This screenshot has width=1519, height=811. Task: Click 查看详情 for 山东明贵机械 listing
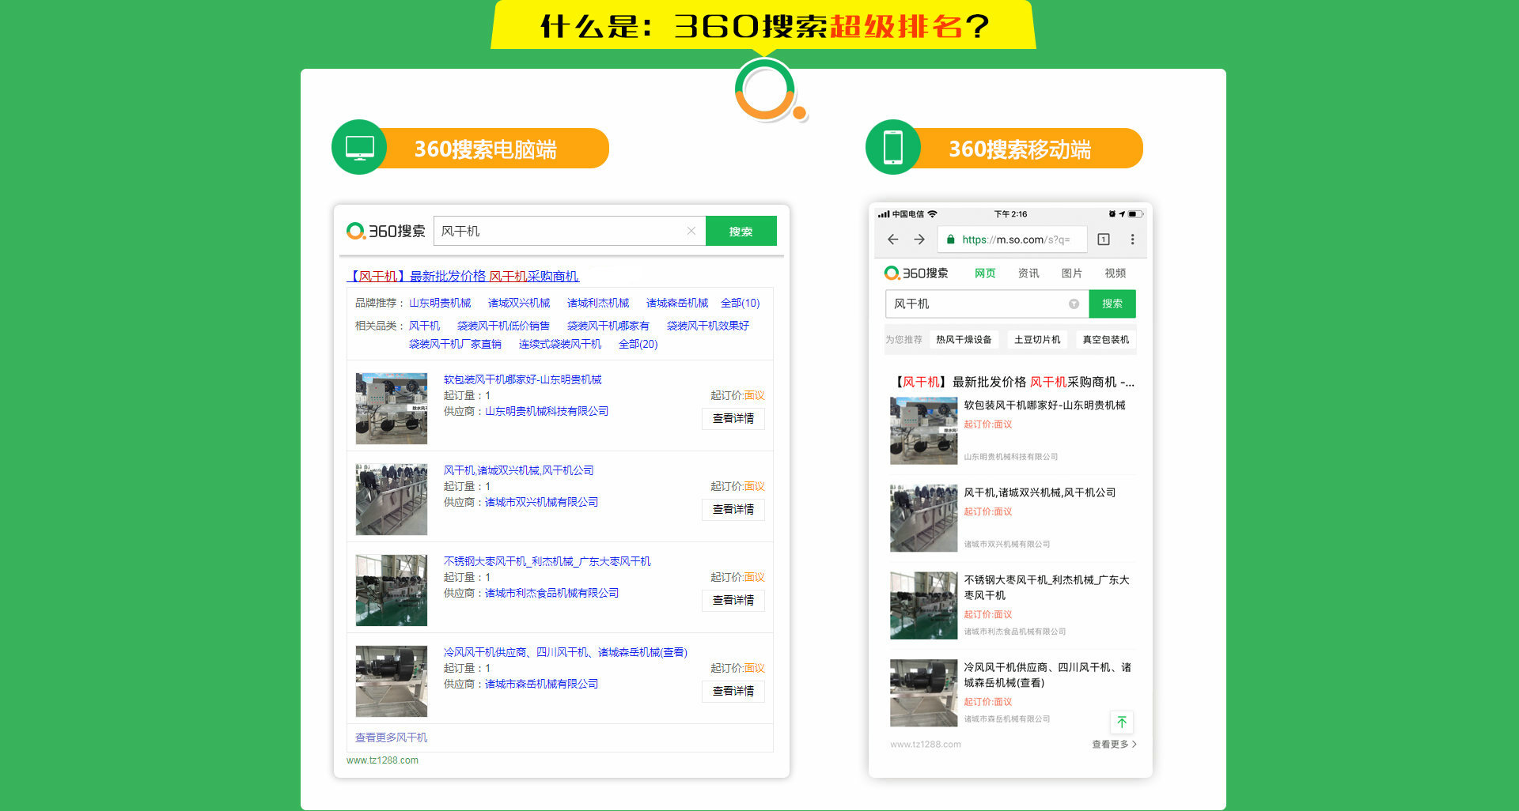tap(733, 418)
